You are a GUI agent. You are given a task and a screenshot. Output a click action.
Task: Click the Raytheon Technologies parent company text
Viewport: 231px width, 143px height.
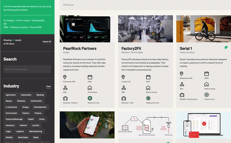(x=132, y=52)
